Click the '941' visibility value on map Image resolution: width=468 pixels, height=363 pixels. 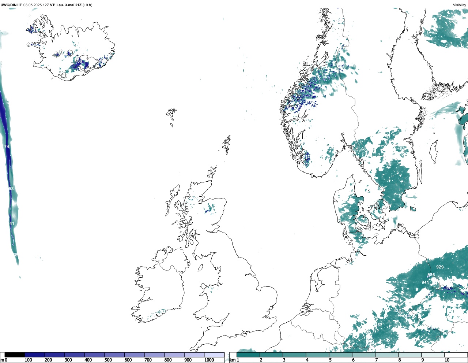point(425,282)
